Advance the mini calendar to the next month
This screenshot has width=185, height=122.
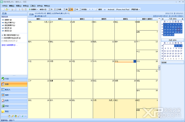tap(183, 19)
